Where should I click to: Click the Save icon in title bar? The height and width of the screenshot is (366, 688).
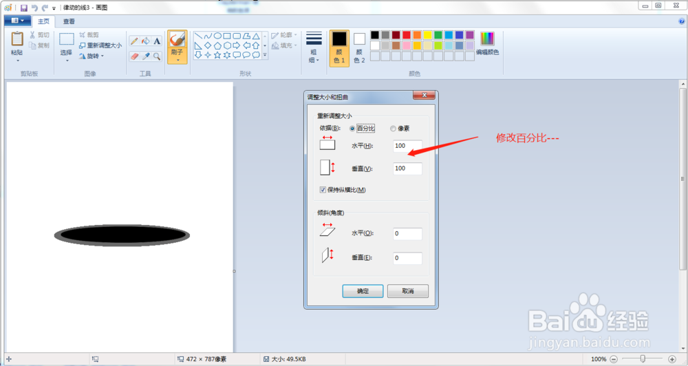point(23,8)
